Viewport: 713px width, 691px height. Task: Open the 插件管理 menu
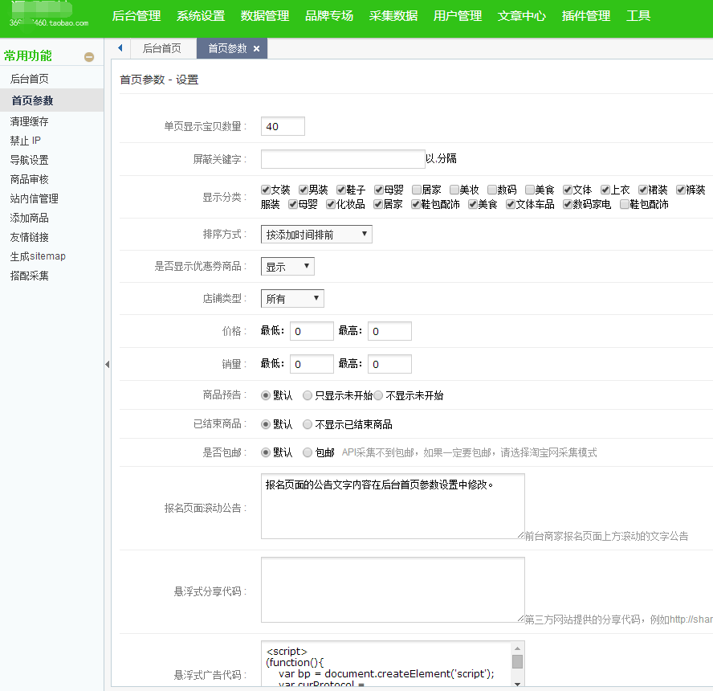(x=585, y=14)
